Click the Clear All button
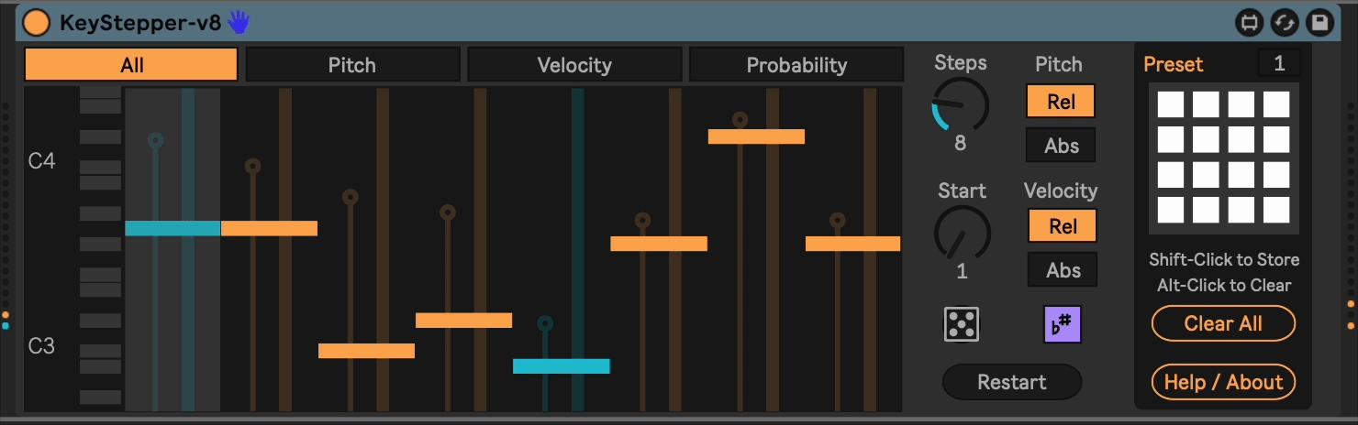Image resolution: width=1358 pixels, height=425 pixels. [x=1223, y=323]
